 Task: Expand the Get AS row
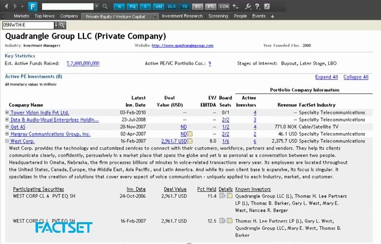(x=7, y=127)
